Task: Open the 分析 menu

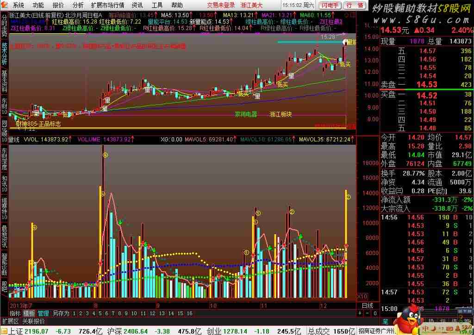Action: [x=78, y=5]
